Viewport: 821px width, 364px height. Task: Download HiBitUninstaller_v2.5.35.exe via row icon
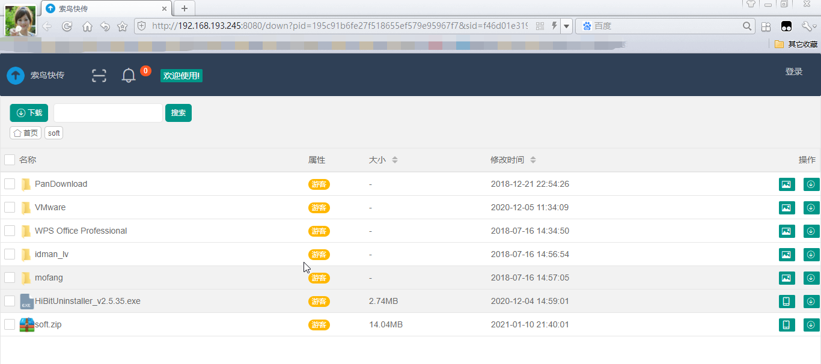(811, 302)
